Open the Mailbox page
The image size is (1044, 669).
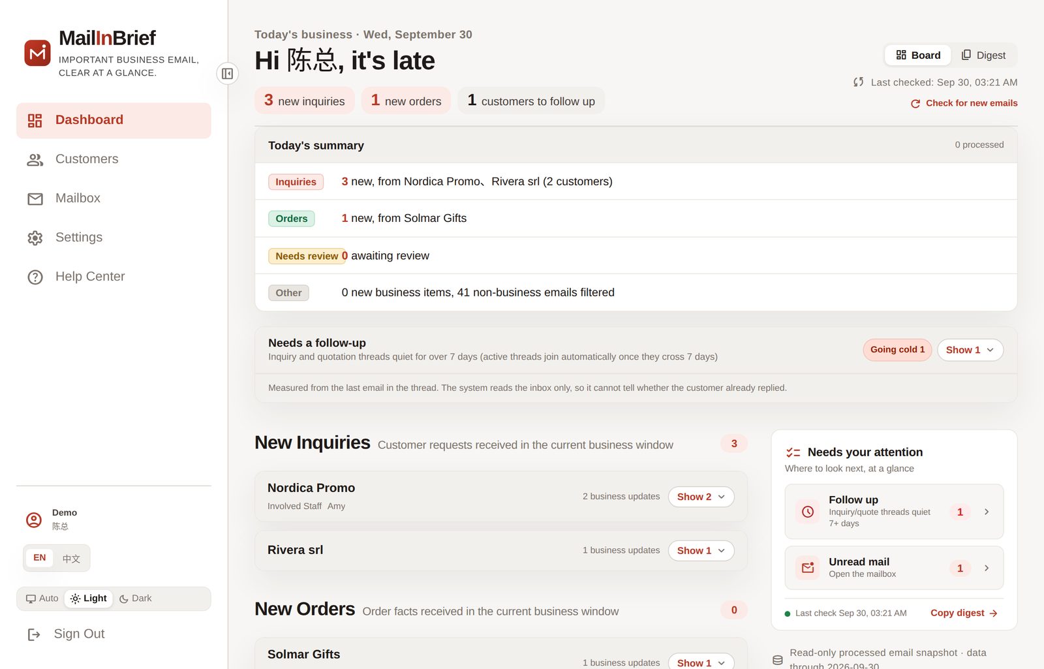[x=114, y=199]
